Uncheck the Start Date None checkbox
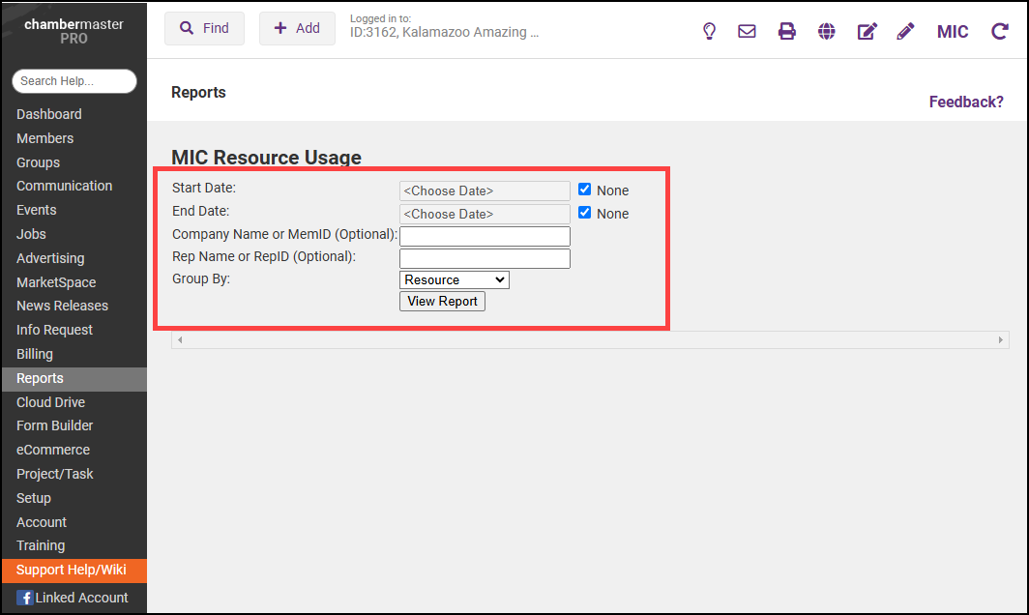1029x615 pixels. click(x=584, y=190)
